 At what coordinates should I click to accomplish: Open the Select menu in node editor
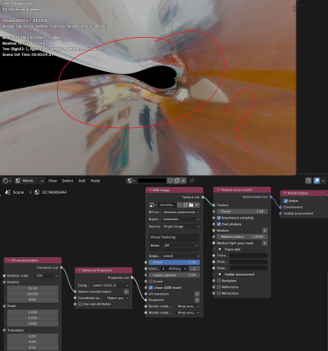point(68,181)
